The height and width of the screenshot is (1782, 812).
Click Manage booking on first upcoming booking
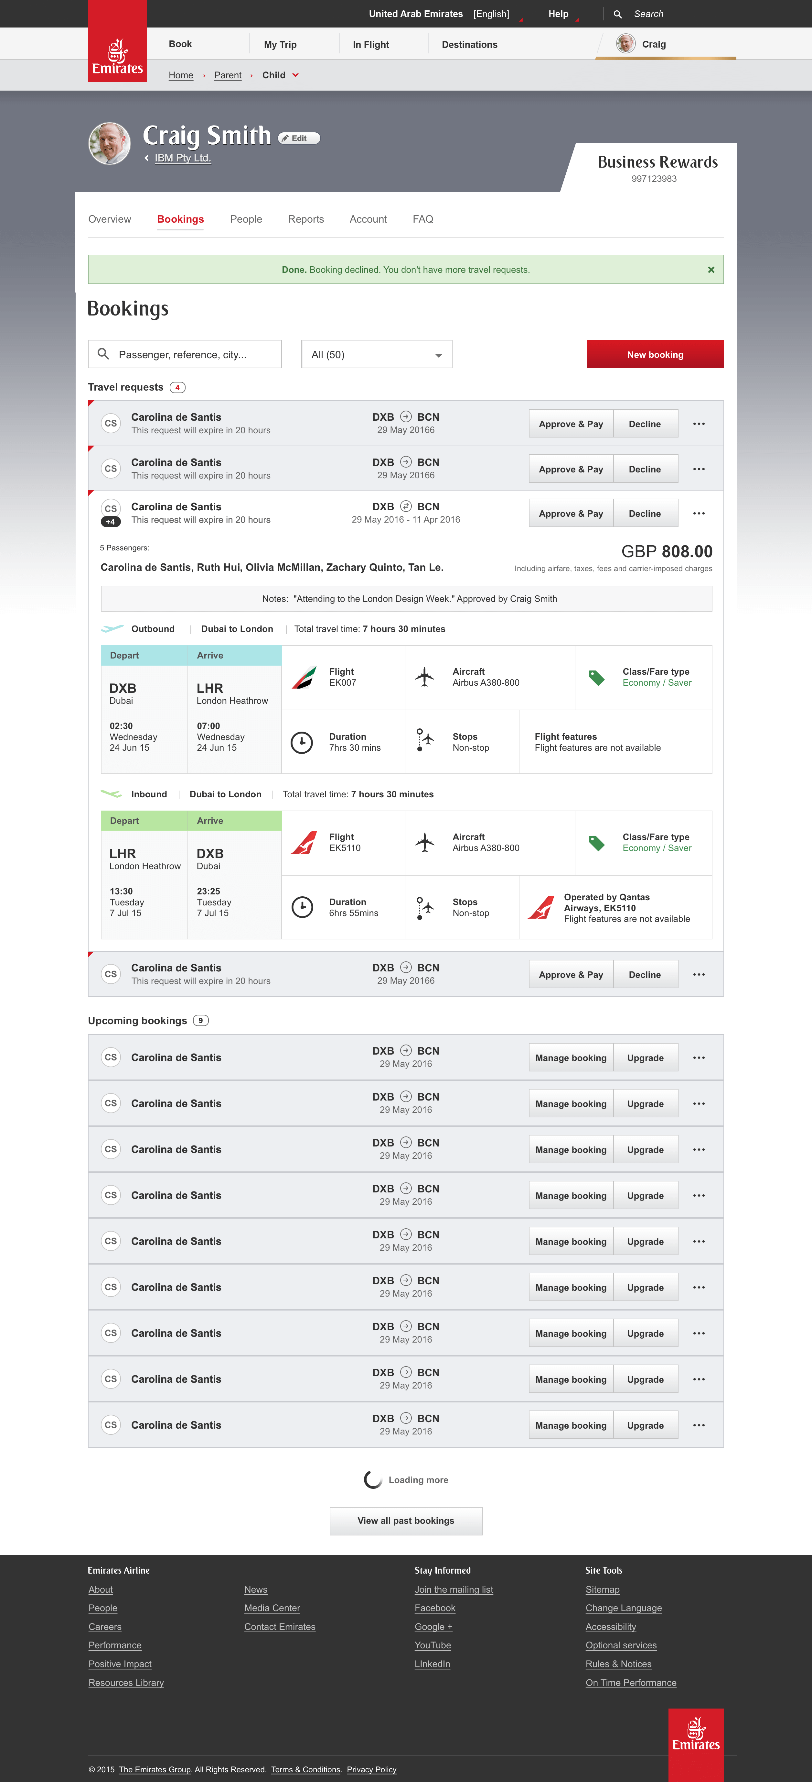pos(571,1058)
